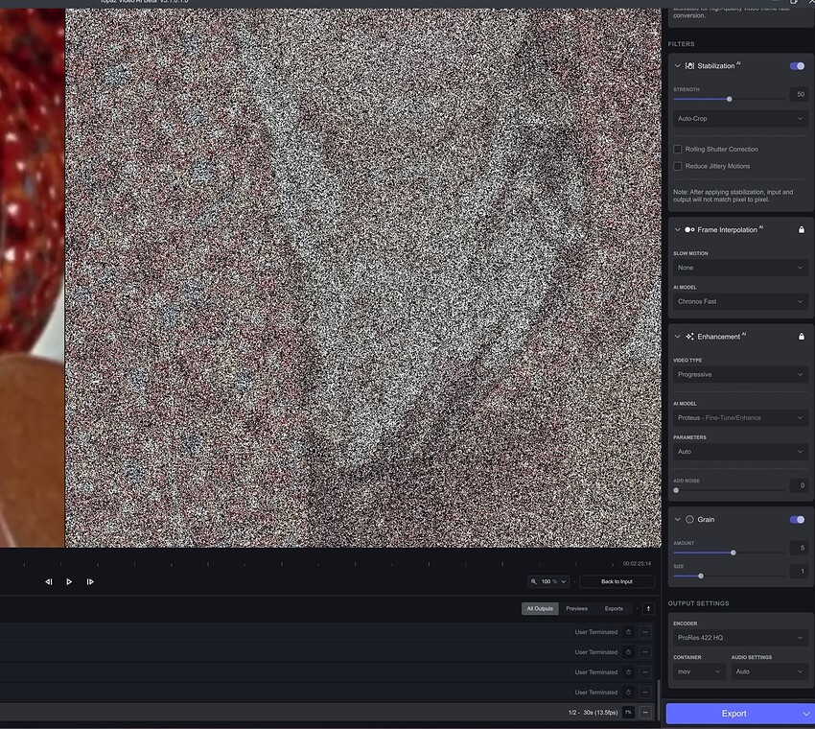This screenshot has height=729, width=815.
Task: Open the Slow Motion None dropdown
Action: [x=740, y=268]
